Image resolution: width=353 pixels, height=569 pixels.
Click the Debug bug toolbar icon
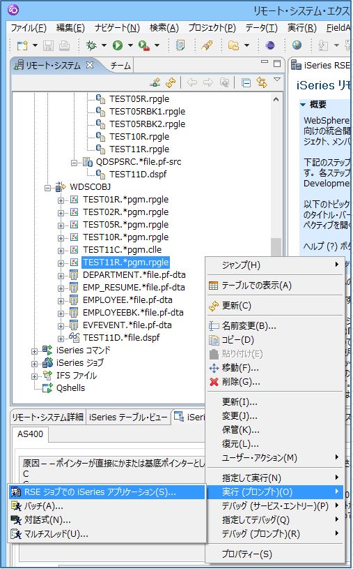91,45
